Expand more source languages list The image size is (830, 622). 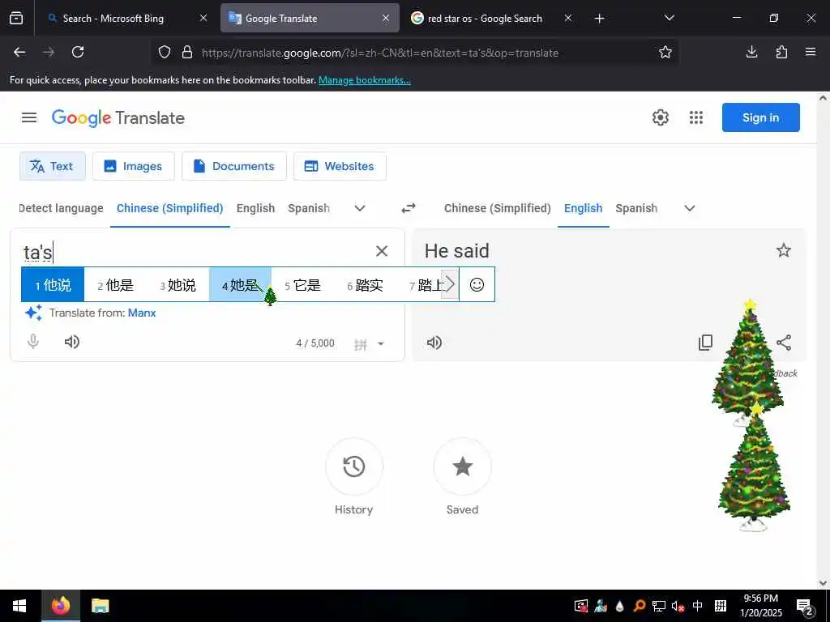tap(360, 208)
